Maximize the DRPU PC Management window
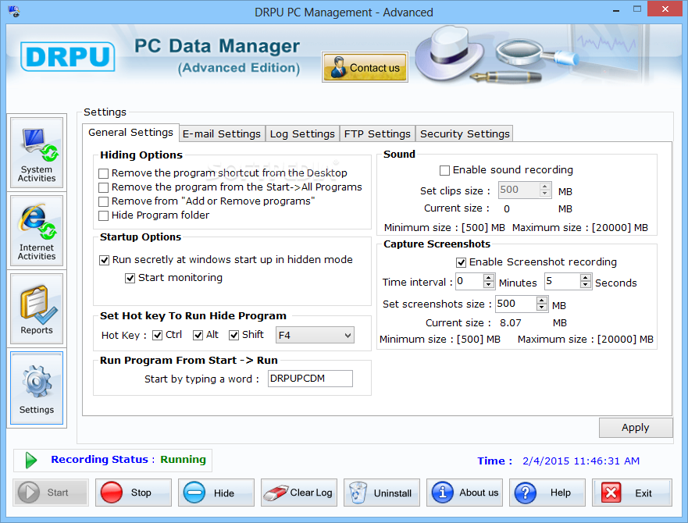 [x=637, y=9]
